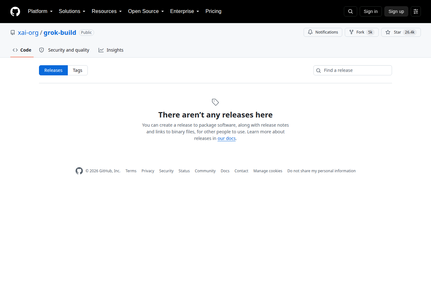Expand the Enterprise menu
Viewport: 431px width, 285px height.
[x=185, y=11]
